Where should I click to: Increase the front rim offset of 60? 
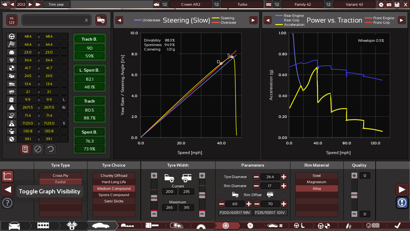coord(249,204)
